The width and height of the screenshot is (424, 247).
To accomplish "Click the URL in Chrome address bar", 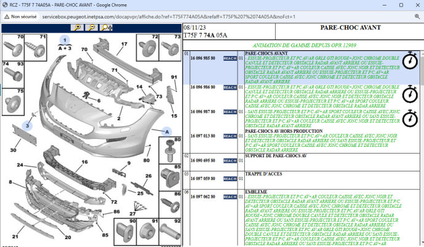I will pyautogui.click(x=169, y=17).
